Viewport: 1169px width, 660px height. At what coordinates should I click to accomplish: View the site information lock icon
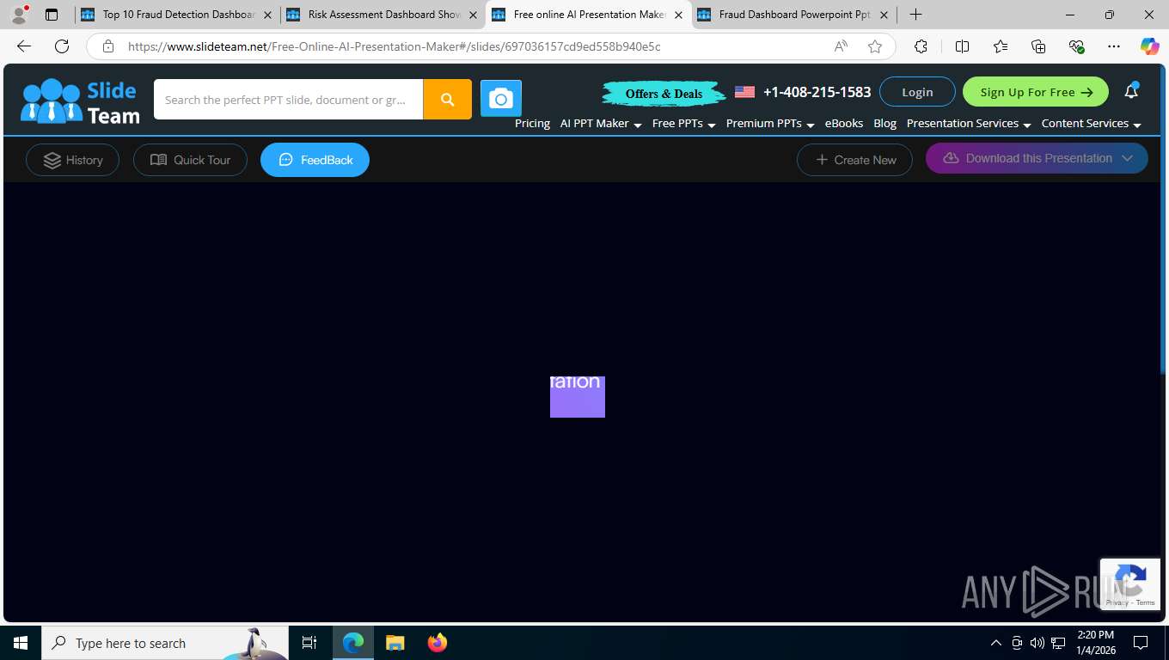coord(108,46)
